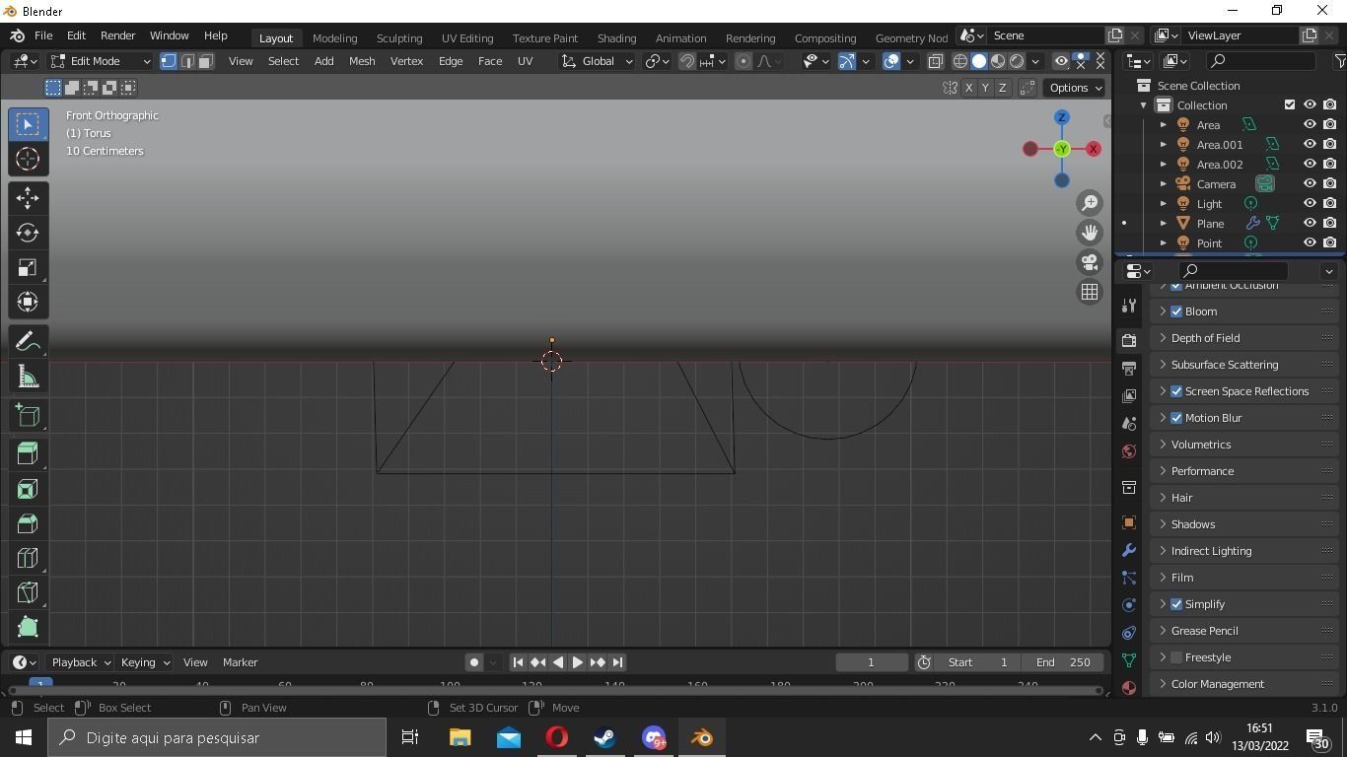1347x757 pixels.
Task: Activate the Rotate tool
Action: 28,233
